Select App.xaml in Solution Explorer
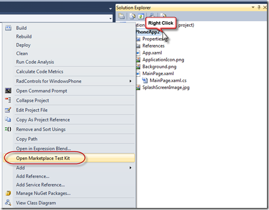The width and height of the screenshot is (269, 210). (x=152, y=52)
